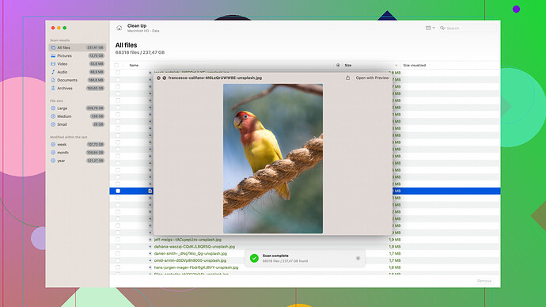The image size is (546, 307).
Task: Go to the home screen via house icon
Action: (119, 28)
